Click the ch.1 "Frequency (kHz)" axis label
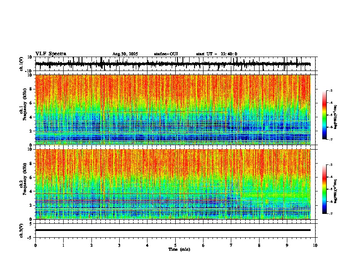 [25, 104]
